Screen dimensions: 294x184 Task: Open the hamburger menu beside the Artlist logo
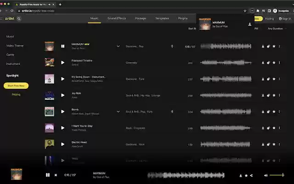click(x=1, y=18)
